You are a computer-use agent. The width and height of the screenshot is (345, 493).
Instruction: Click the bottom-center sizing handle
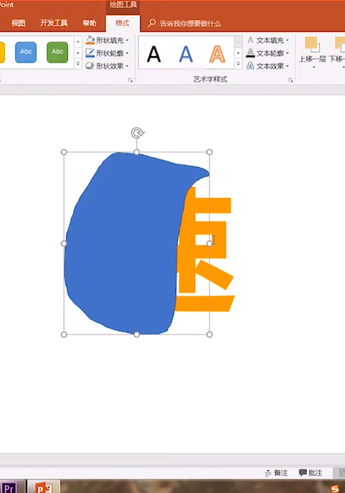click(137, 334)
